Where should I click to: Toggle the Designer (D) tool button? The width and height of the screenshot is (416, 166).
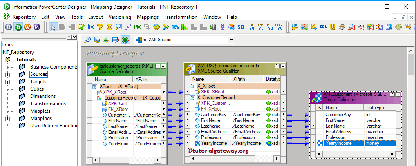tap(18, 27)
